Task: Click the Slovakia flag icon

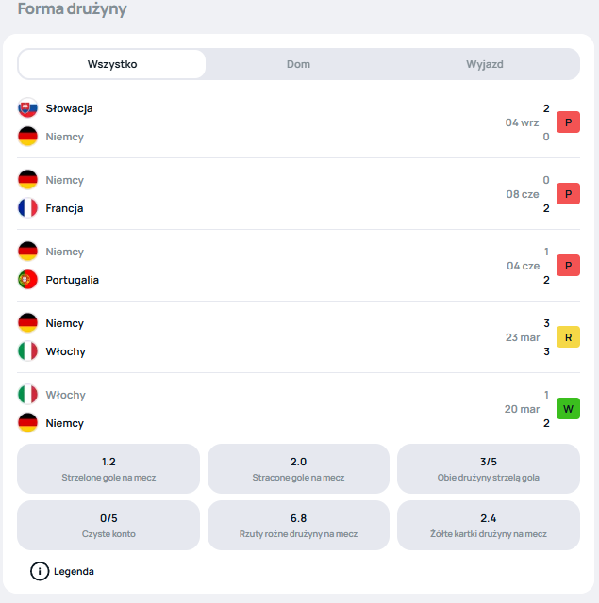Action: 27,108
